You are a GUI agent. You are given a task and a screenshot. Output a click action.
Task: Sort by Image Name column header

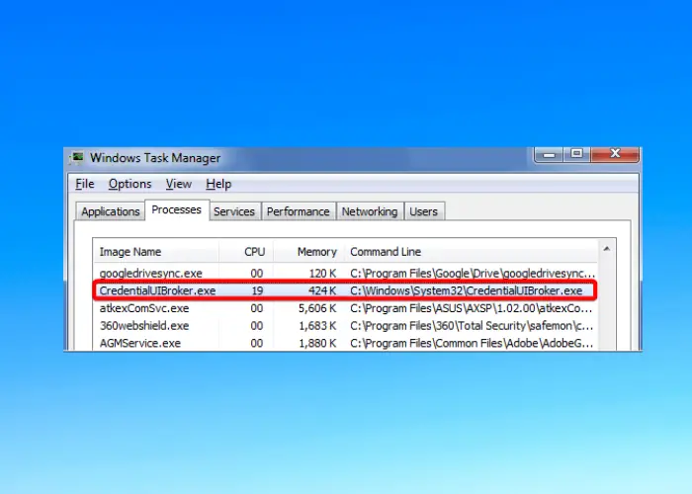(156, 252)
